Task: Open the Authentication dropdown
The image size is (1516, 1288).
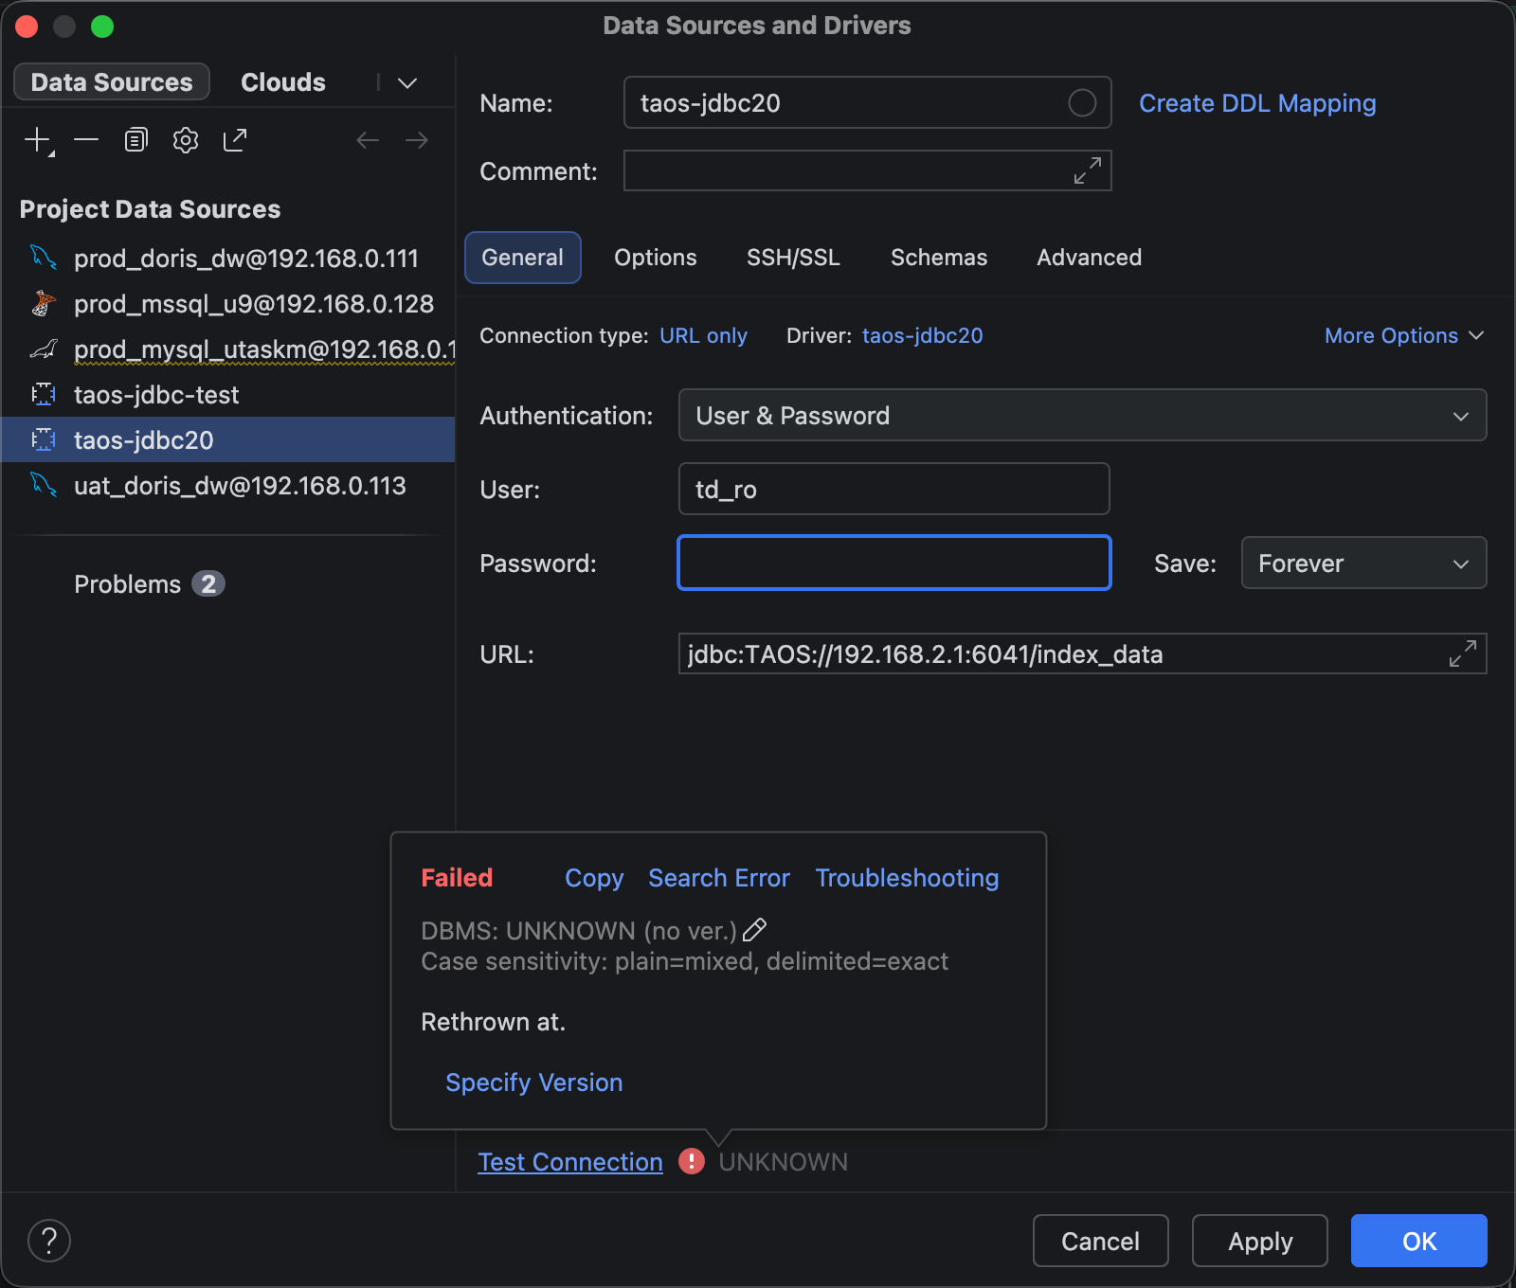Action: point(1082,415)
